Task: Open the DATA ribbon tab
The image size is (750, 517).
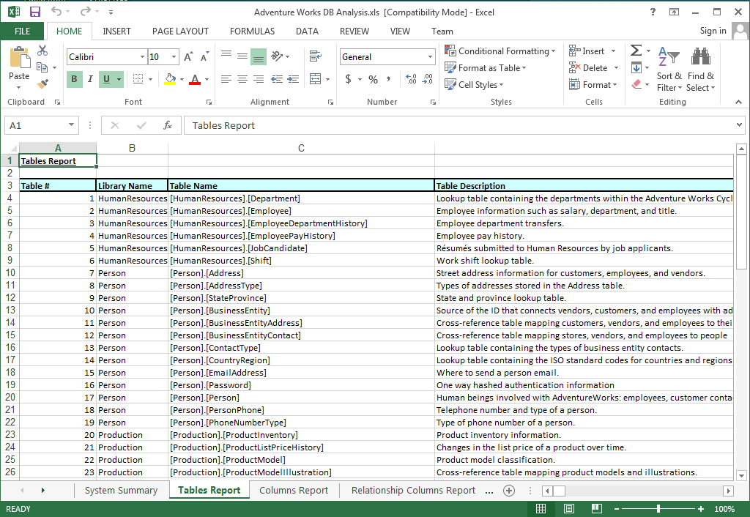Action: [x=307, y=31]
